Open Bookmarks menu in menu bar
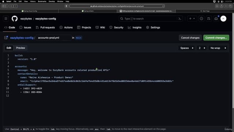This screenshot has height=132, width=234. [42, 1]
